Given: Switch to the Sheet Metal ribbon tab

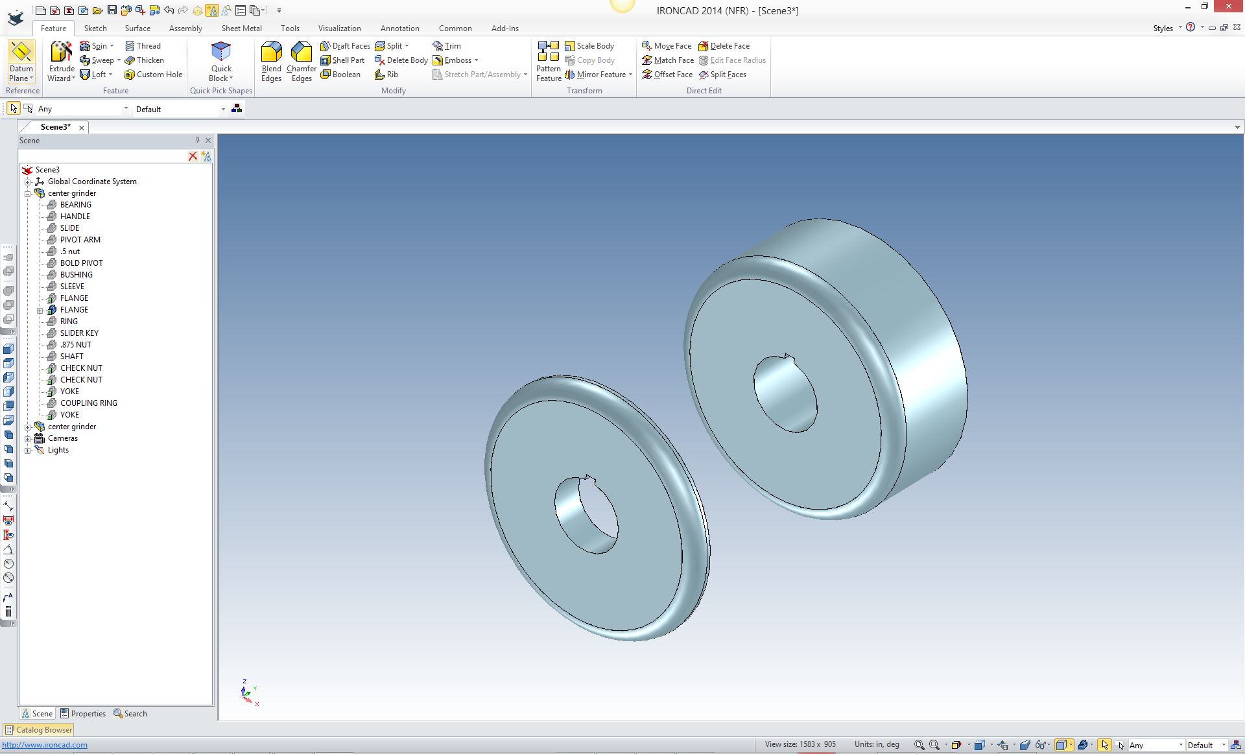Looking at the screenshot, I should (241, 29).
